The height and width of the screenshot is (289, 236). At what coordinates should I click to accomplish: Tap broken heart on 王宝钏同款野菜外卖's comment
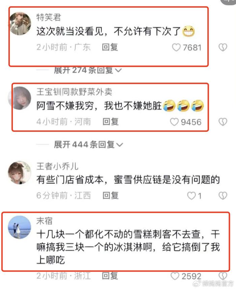pyautogui.click(x=223, y=122)
